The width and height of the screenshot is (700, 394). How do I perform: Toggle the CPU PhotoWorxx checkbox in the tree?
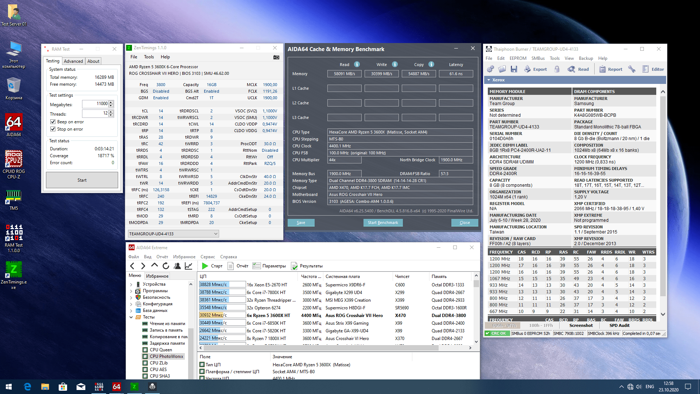coord(145,356)
